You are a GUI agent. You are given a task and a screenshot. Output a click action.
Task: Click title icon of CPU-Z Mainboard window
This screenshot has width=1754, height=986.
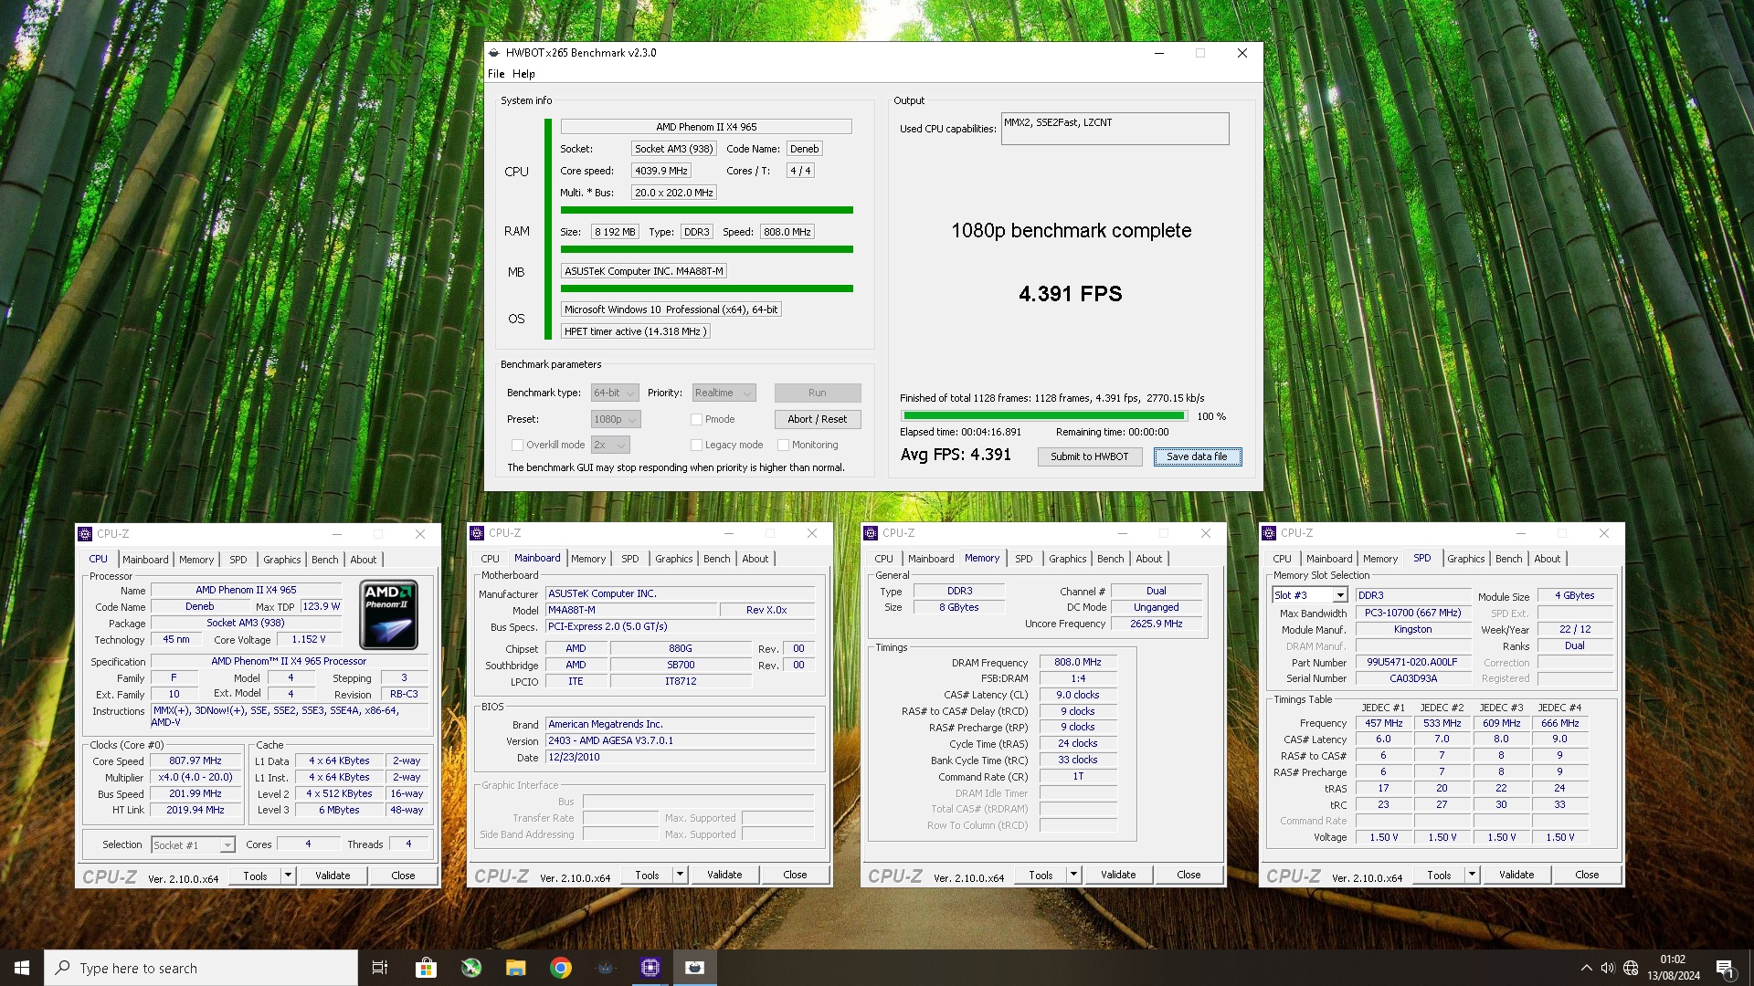(477, 533)
